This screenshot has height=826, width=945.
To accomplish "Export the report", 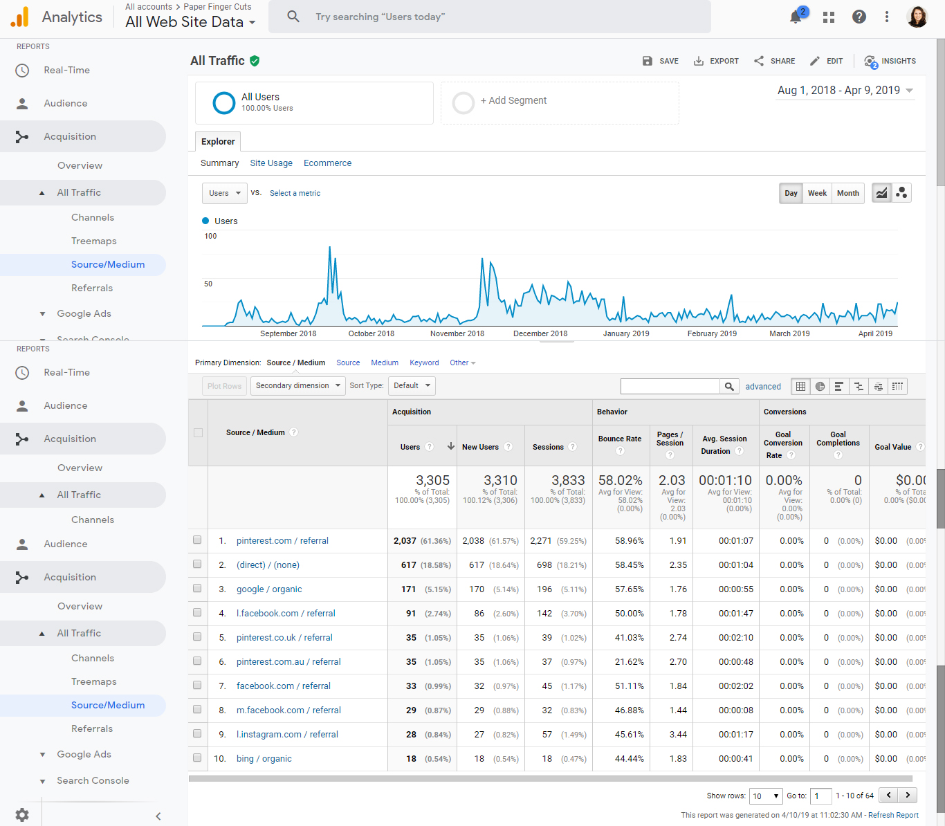I will 716,61.
